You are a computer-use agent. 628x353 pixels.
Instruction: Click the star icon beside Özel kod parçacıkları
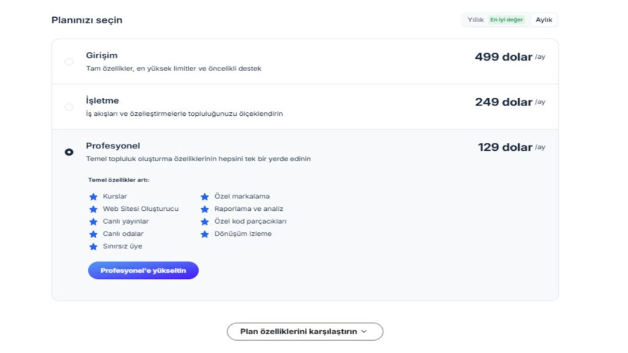point(205,222)
